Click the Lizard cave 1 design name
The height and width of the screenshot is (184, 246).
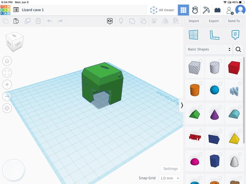33,10
